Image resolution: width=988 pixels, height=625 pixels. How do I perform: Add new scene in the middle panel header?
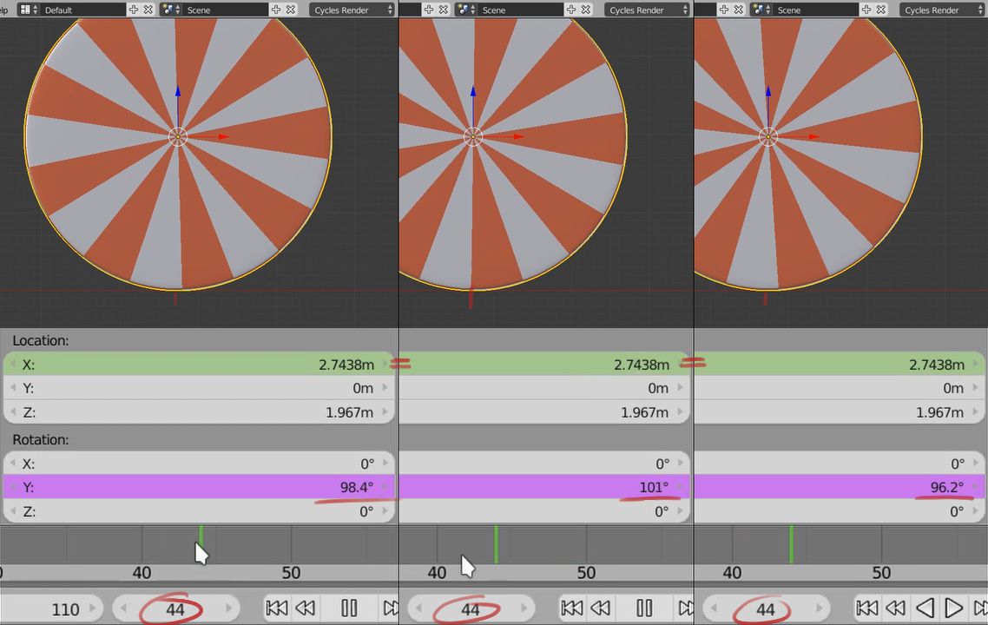pos(571,10)
